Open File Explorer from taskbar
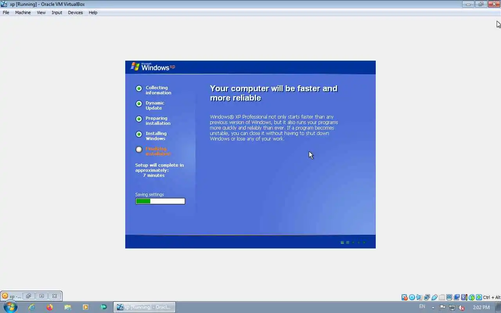This screenshot has height=313, width=501. click(x=68, y=307)
